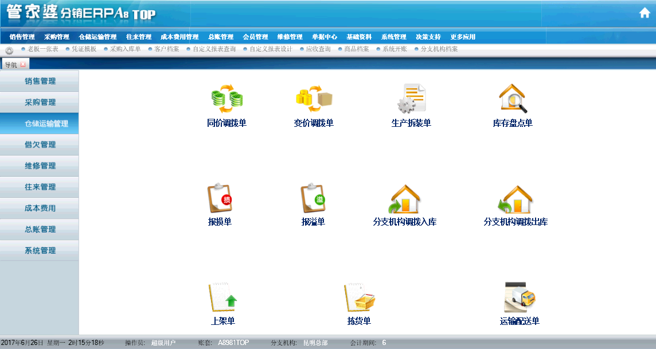This screenshot has width=656, height=349.
Task: Click the 分支机构档案 shortcut
Action: [x=439, y=49]
